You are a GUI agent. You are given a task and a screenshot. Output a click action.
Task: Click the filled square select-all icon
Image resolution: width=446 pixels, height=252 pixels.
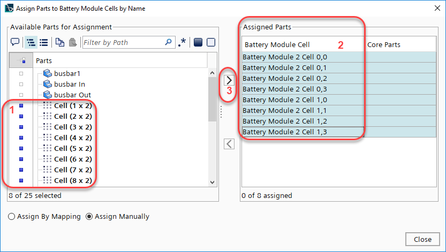tap(198, 42)
